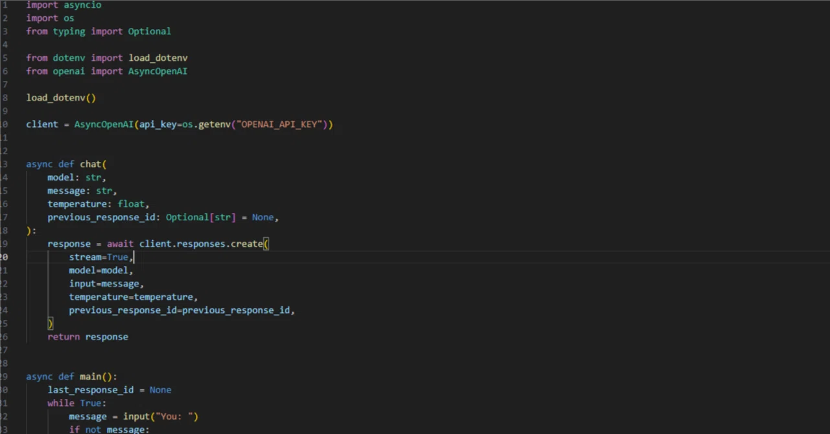Viewport: 830px width, 434px height.
Task: Click the word asyncio in the first import
Action: 82,5
